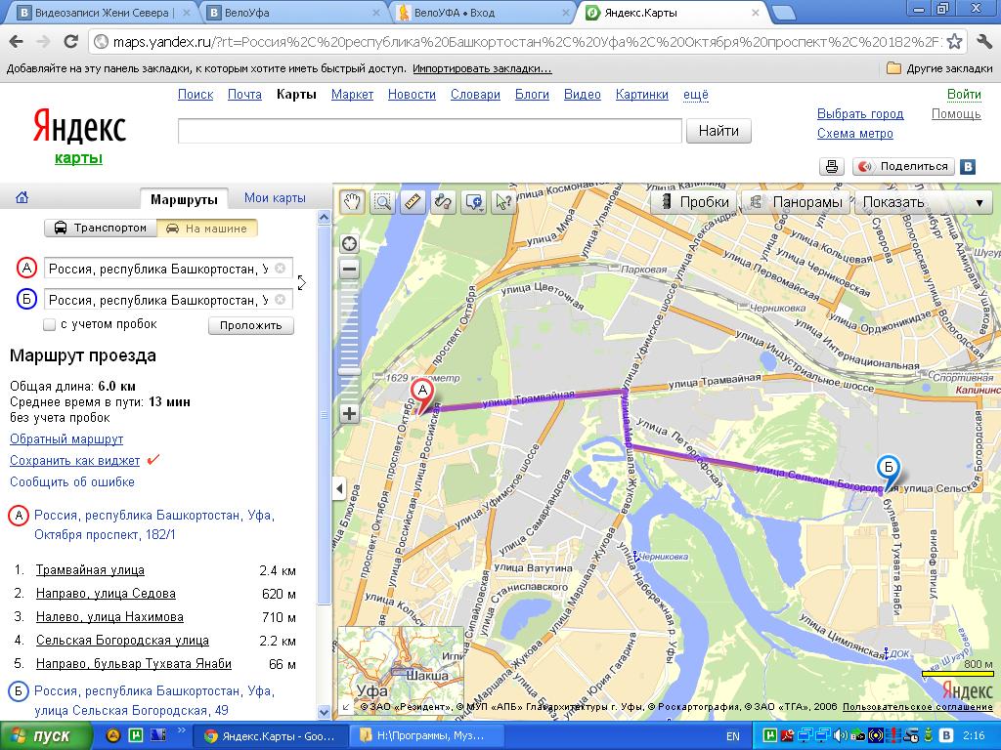1001x750 pixels.
Task: Click the Импортировать закладки link
Action: point(482,68)
